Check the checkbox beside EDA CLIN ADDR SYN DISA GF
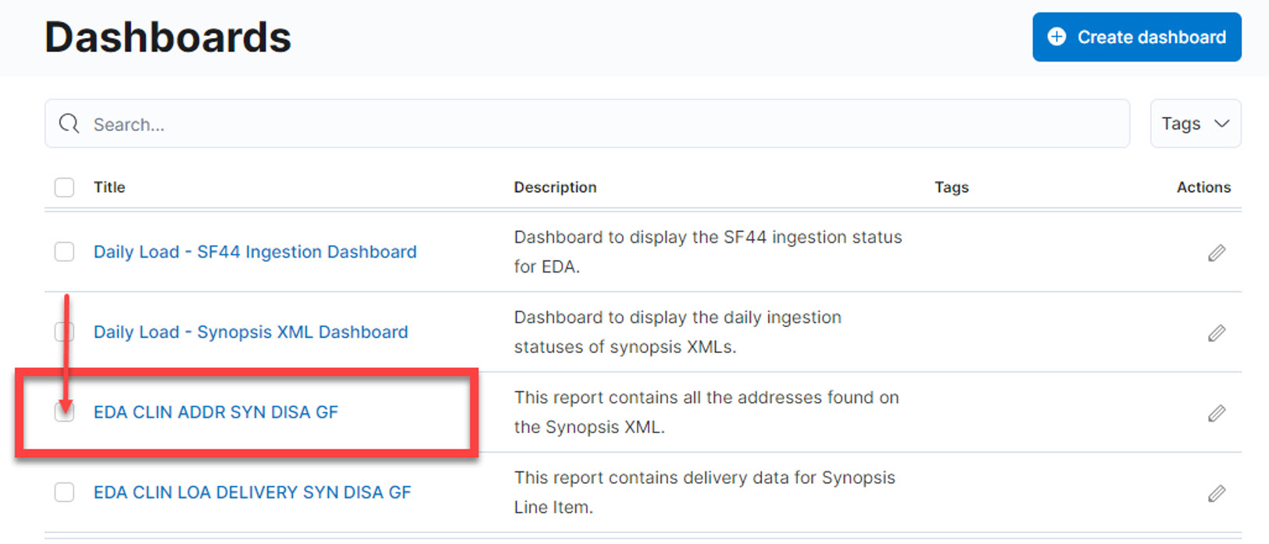This screenshot has width=1269, height=544. (63, 412)
